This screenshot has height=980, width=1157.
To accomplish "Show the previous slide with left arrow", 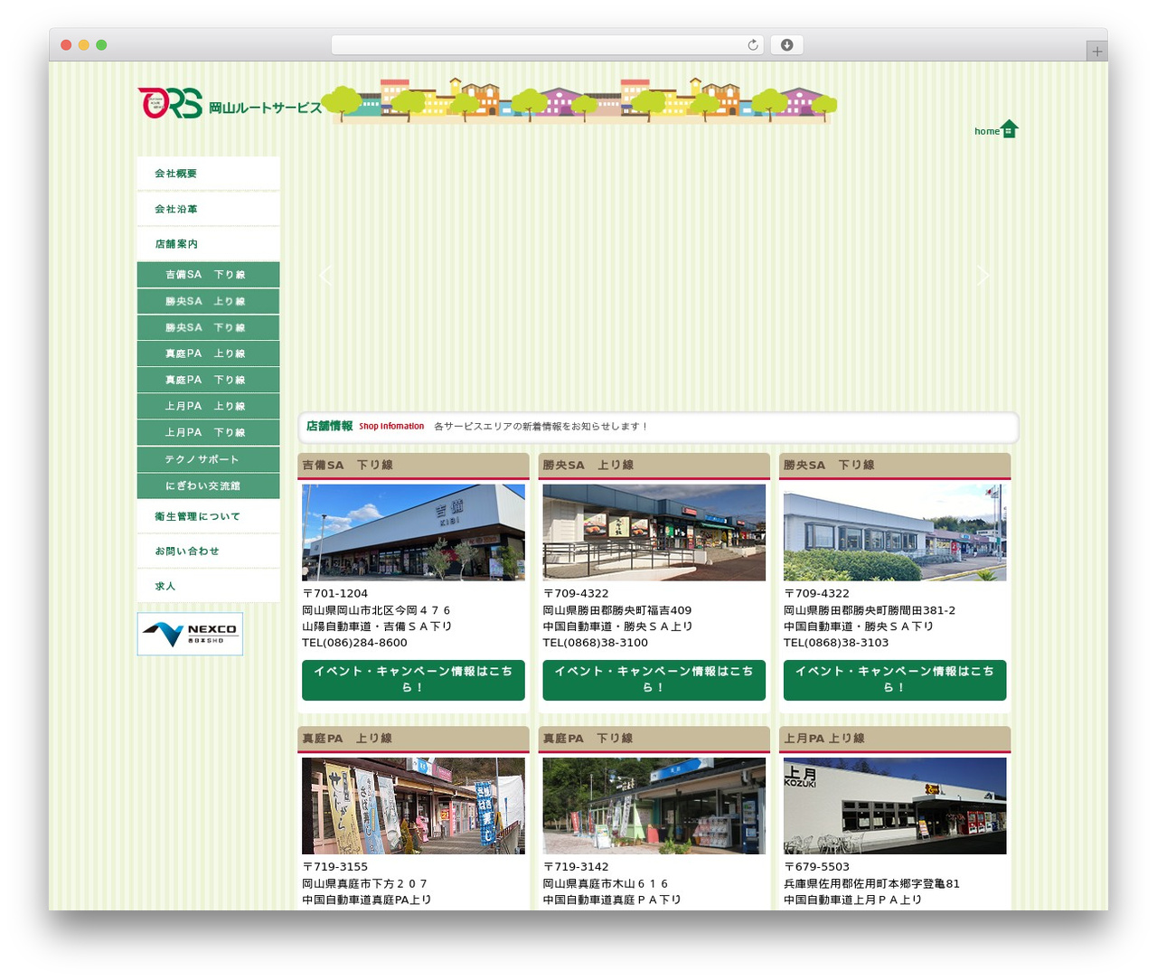I will pyautogui.click(x=325, y=275).
